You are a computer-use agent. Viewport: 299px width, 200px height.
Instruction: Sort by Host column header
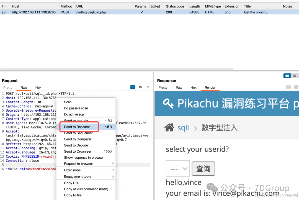(35, 6)
